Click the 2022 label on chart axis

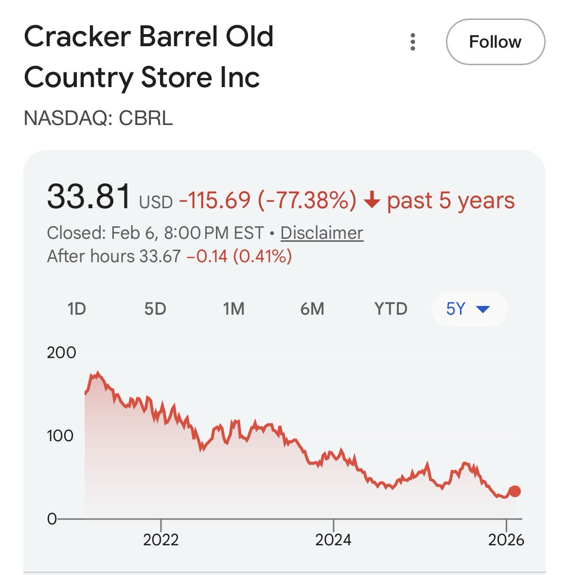coord(161,540)
